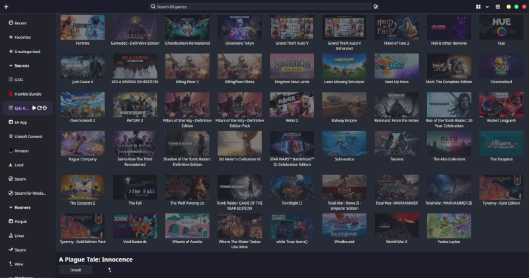The height and width of the screenshot is (278, 529).
Task: Click the search options icon beside search bar
Action: coord(376,7)
